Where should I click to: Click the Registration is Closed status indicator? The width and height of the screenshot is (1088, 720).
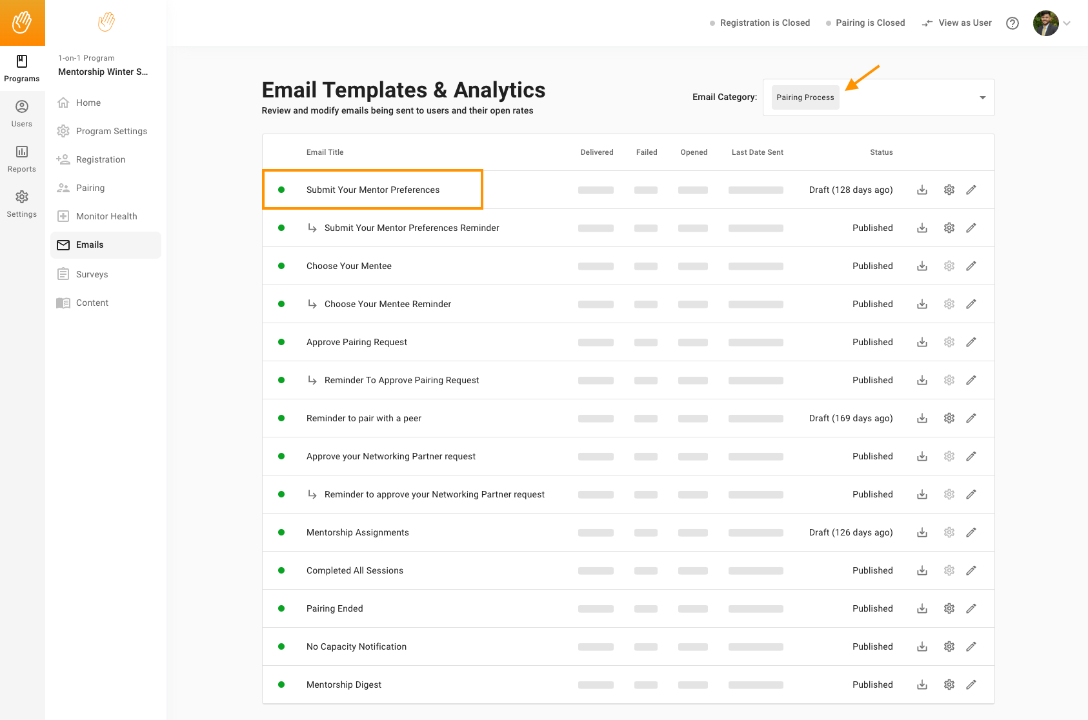[x=760, y=23]
